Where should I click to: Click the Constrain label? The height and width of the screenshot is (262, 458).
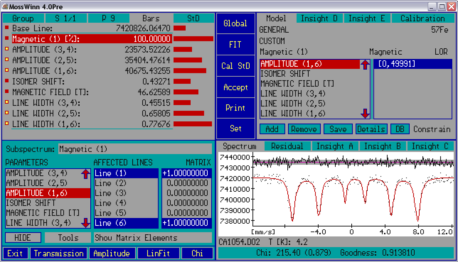[432, 129]
